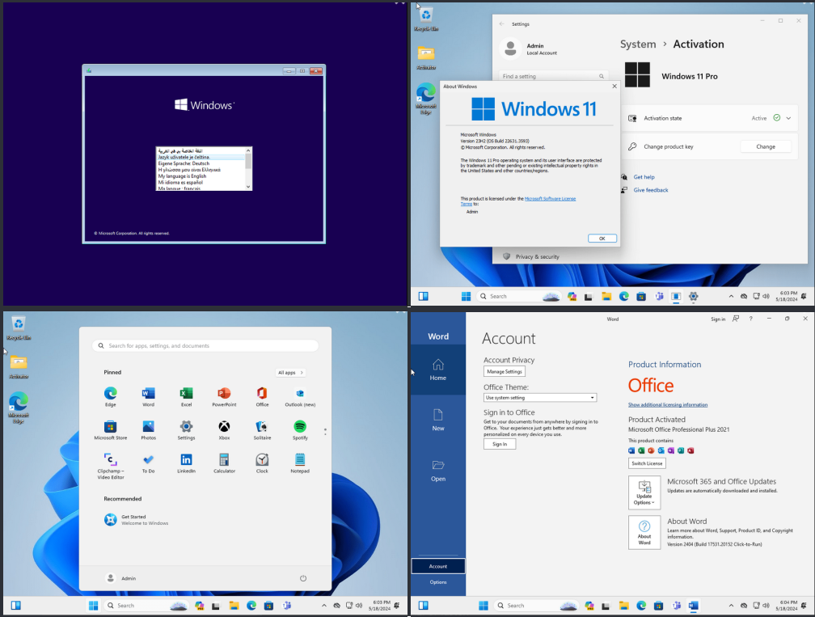Click the help question mark in the Word title bar
Image resolution: width=815 pixels, height=617 pixels.
[750, 319]
